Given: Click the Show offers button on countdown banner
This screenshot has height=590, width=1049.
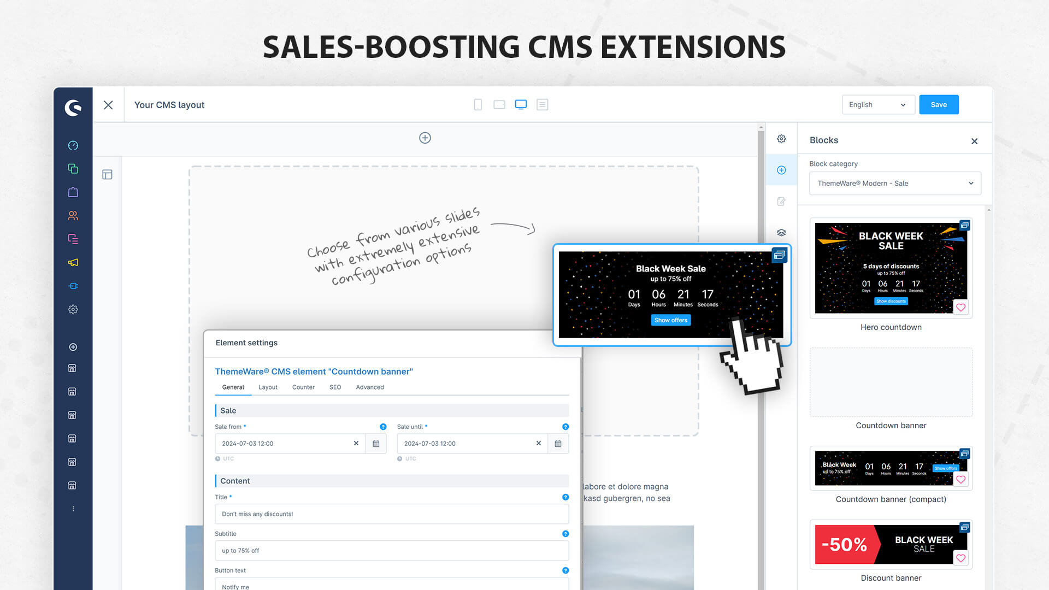Looking at the screenshot, I should (x=669, y=320).
